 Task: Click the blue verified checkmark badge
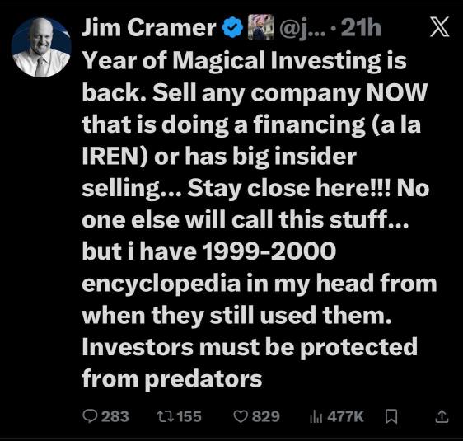[232, 27]
